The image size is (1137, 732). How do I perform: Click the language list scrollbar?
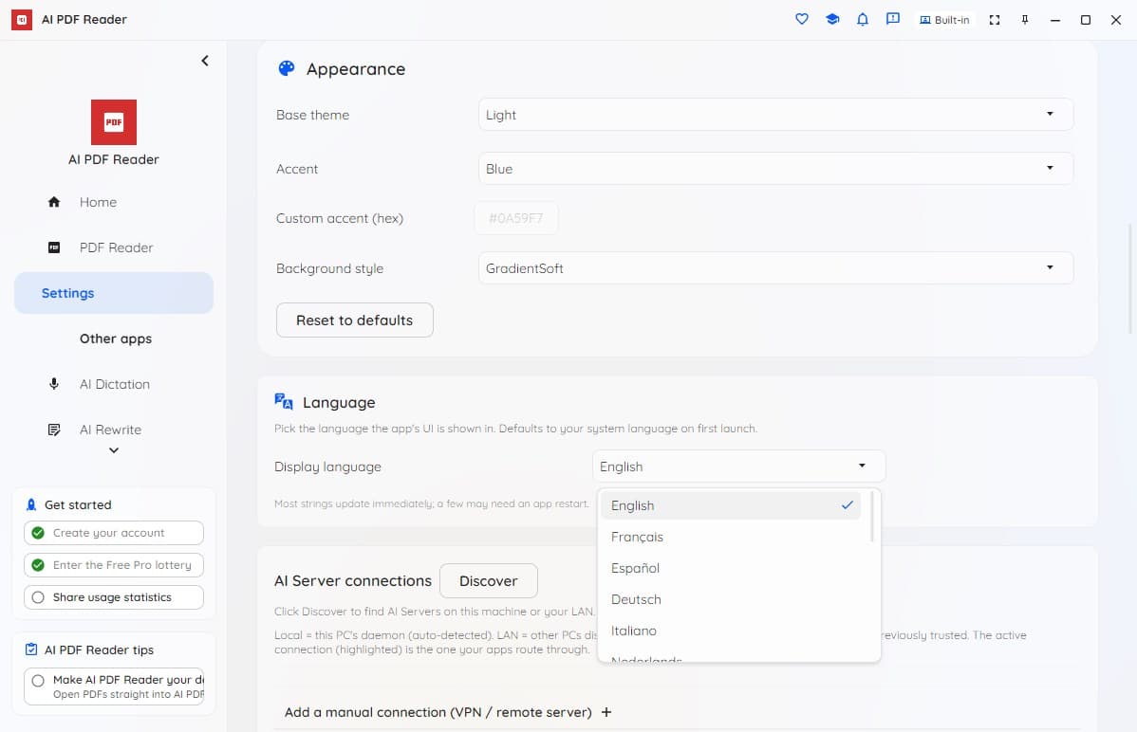click(x=871, y=517)
